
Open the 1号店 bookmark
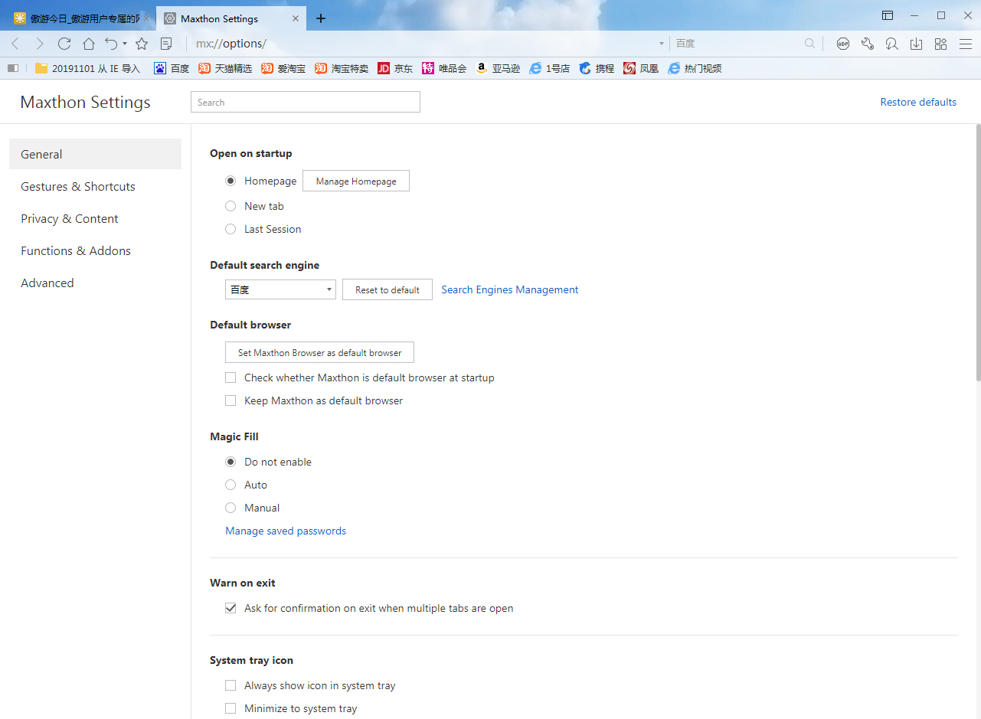point(550,68)
